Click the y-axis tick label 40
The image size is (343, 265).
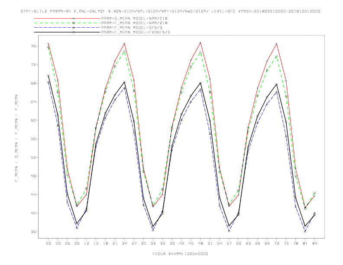pos(33,213)
